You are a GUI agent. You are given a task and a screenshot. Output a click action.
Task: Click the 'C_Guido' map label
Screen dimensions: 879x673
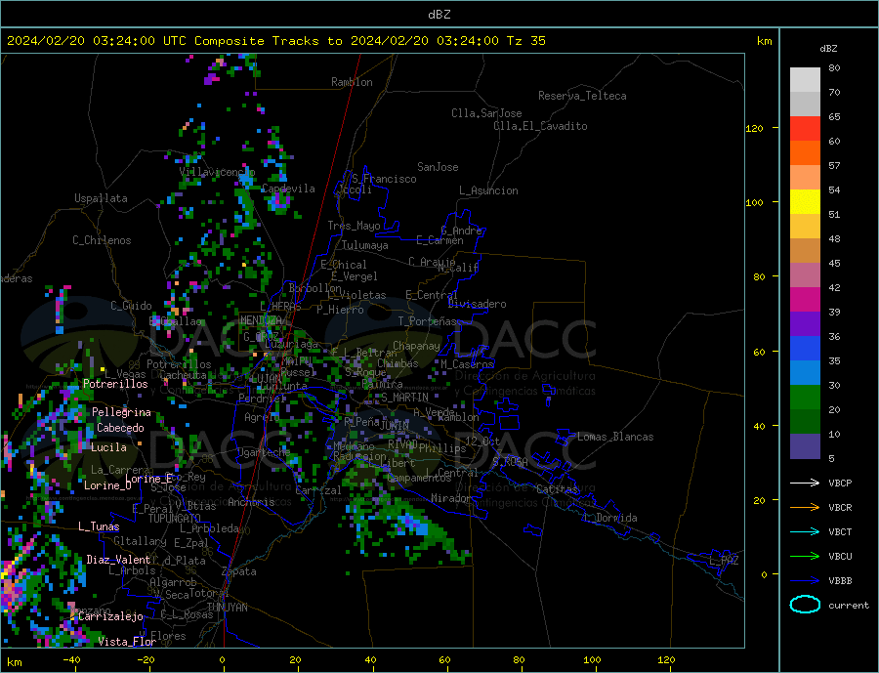click(x=131, y=306)
